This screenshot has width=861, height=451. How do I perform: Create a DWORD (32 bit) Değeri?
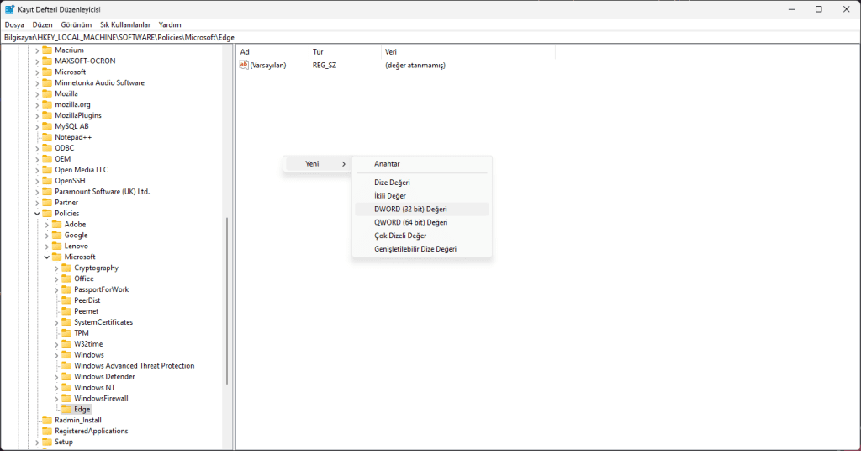pyautogui.click(x=422, y=209)
